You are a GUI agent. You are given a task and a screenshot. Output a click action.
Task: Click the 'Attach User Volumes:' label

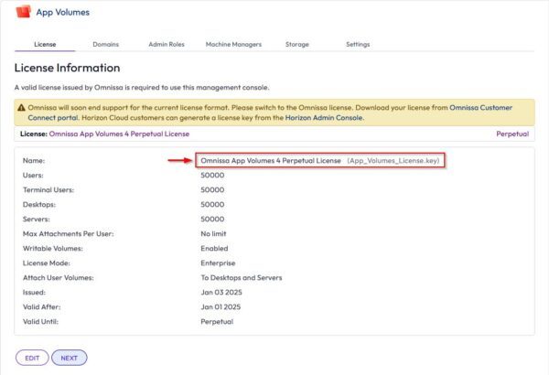tap(59, 278)
